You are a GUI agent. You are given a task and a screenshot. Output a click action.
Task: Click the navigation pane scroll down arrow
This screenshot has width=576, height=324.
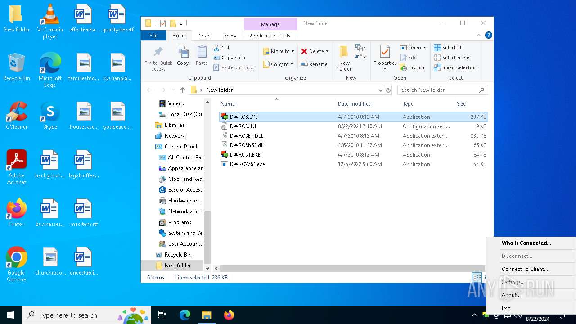click(207, 268)
